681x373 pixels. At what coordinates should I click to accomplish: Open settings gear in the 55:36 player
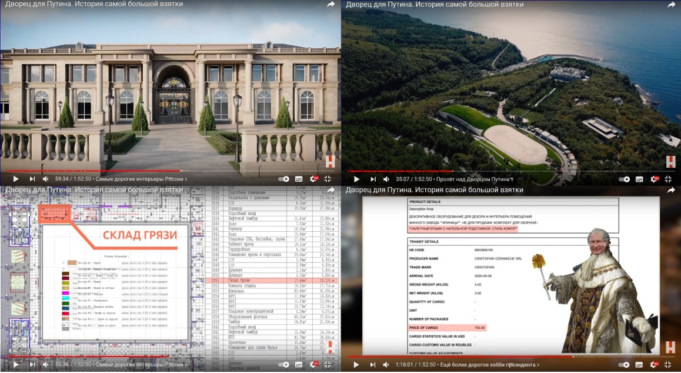313,364
